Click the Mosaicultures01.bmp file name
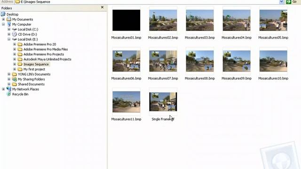The height and width of the screenshot is (169, 301). (x=127, y=38)
